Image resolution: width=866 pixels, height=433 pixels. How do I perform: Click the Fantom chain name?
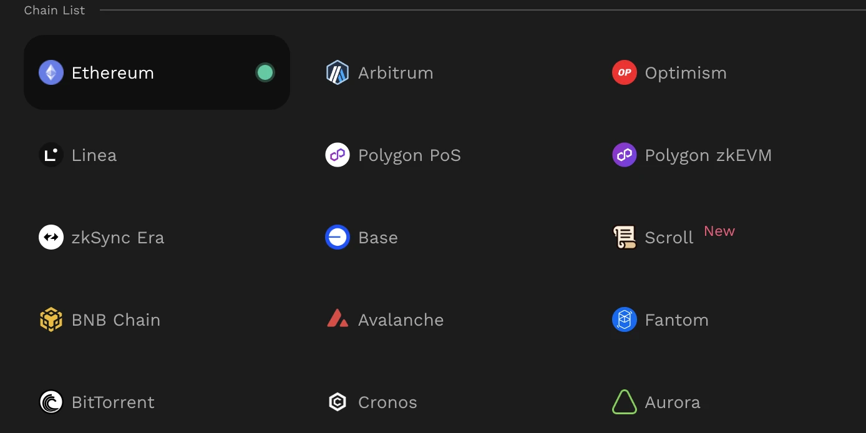[x=676, y=319]
